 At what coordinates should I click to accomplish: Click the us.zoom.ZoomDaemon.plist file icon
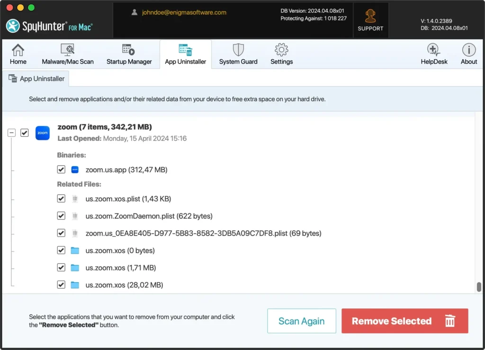75,216
